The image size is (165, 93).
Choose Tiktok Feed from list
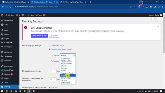(x=68, y=83)
